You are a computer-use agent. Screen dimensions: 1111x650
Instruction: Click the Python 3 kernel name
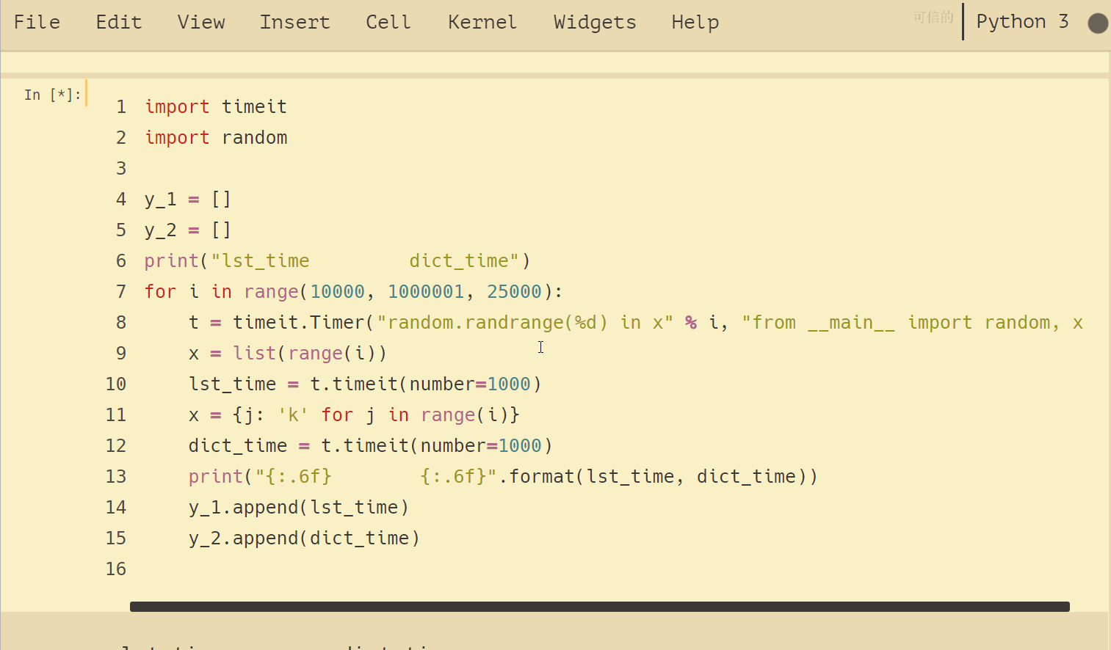point(1021,22)
